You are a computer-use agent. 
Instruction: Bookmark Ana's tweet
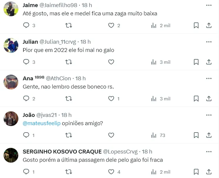pyautogui.click(x=196, y=99)
